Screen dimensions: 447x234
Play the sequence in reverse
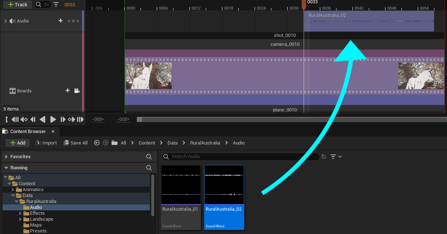(x=43, y=119)
